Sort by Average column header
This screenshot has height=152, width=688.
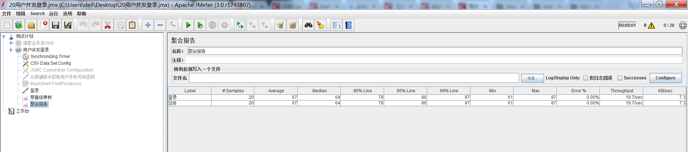tap(276, 91)
